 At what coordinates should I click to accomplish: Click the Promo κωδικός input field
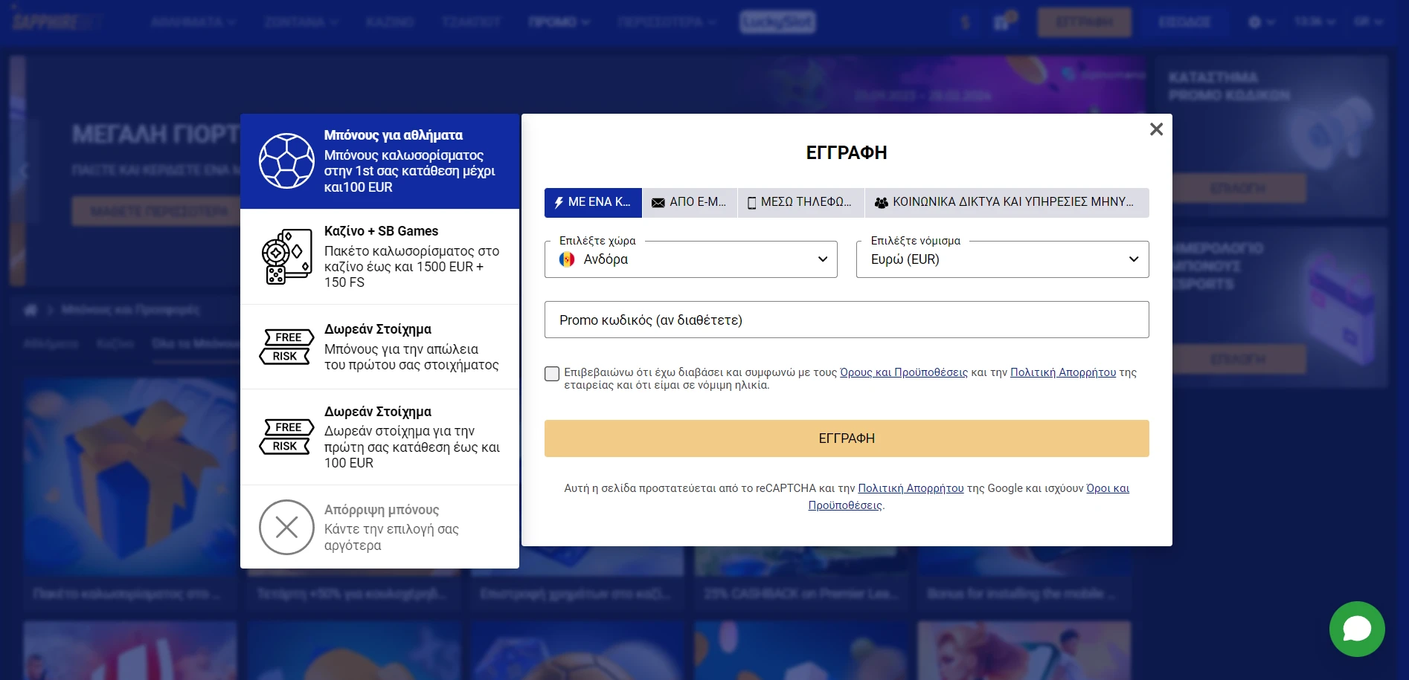point(847,320)
